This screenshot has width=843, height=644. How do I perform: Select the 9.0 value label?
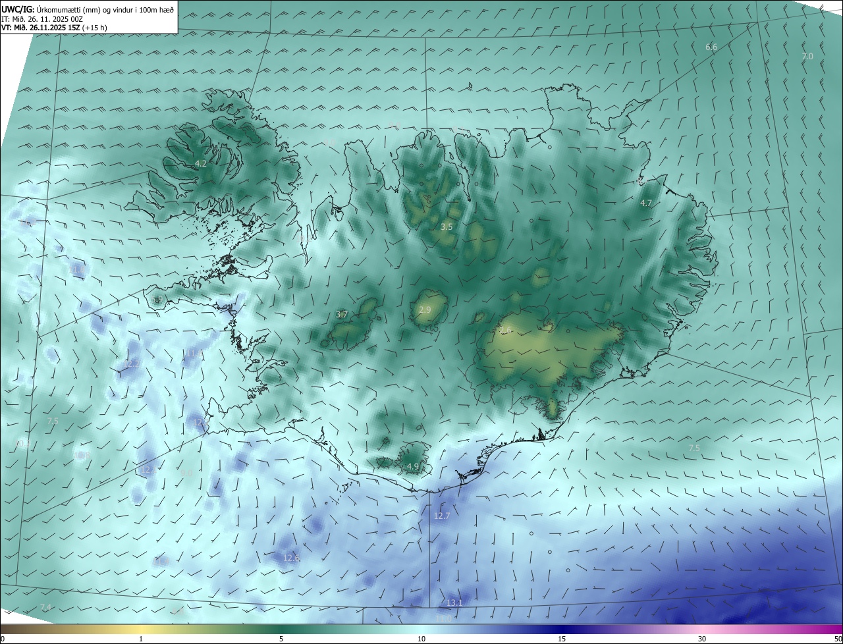tap(186, 473)
